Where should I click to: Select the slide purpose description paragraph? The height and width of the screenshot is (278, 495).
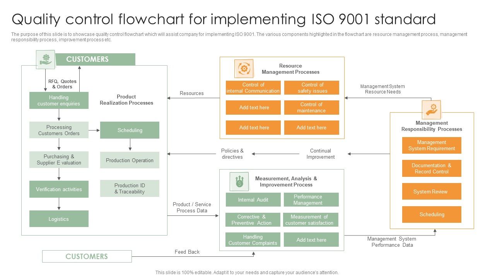tap(239, 37)
